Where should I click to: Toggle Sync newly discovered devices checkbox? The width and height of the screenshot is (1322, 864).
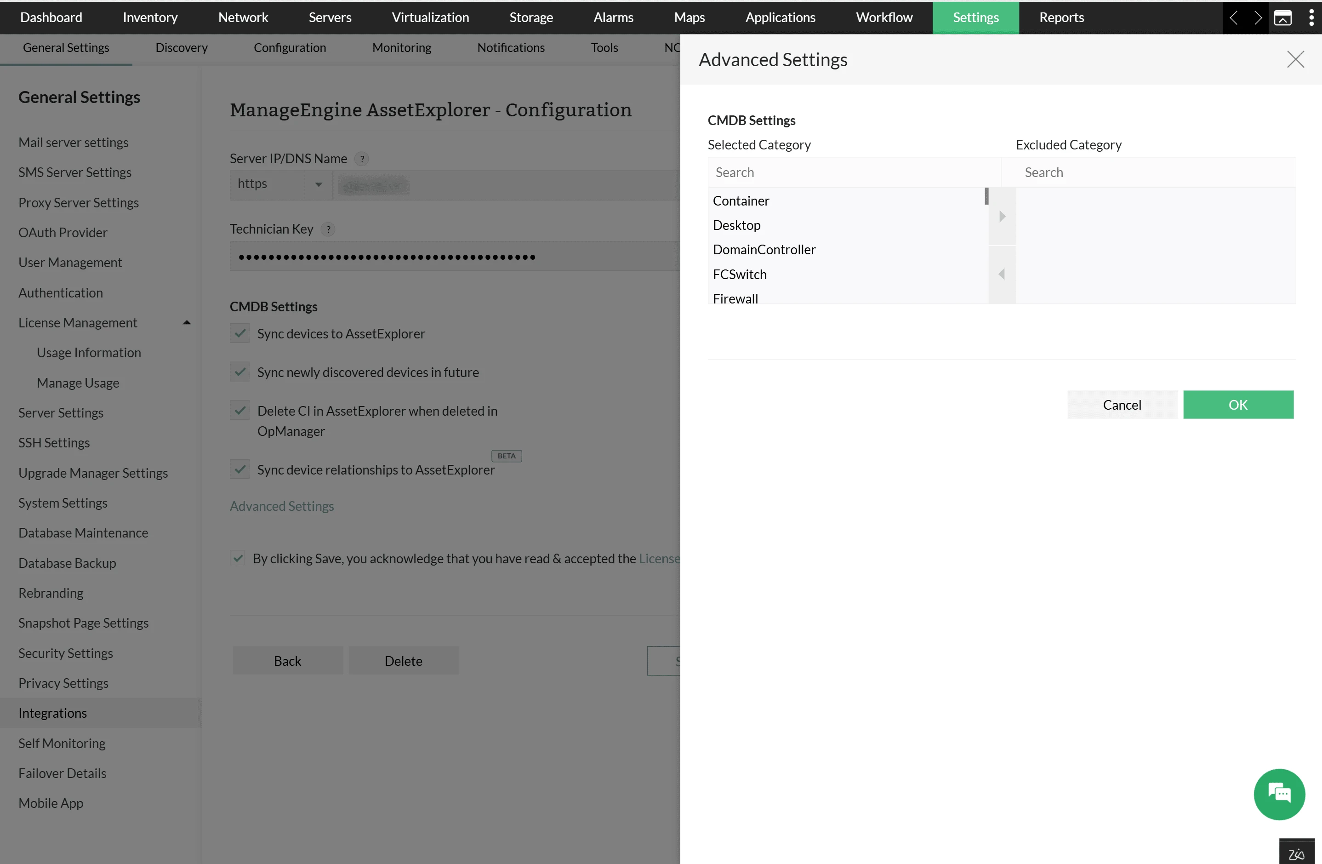coord(239,372)
